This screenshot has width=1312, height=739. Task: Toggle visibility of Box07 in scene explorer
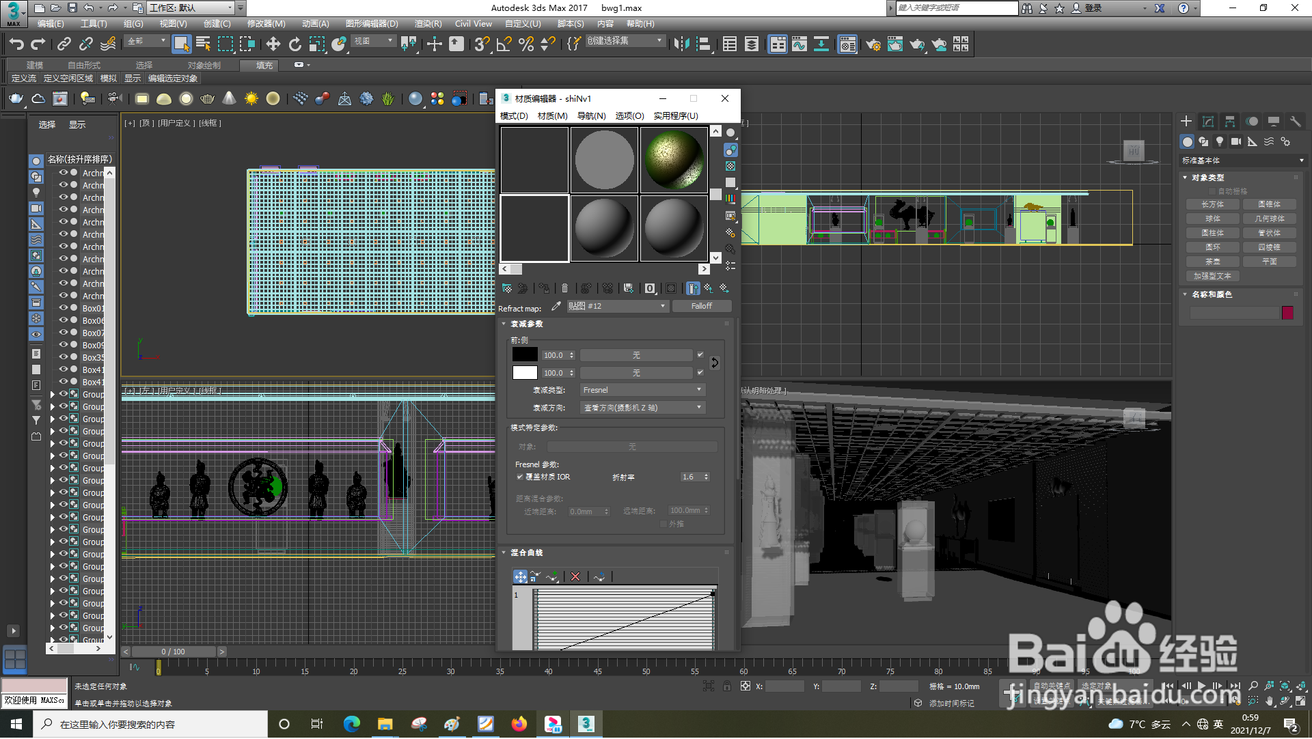(63, 333)
